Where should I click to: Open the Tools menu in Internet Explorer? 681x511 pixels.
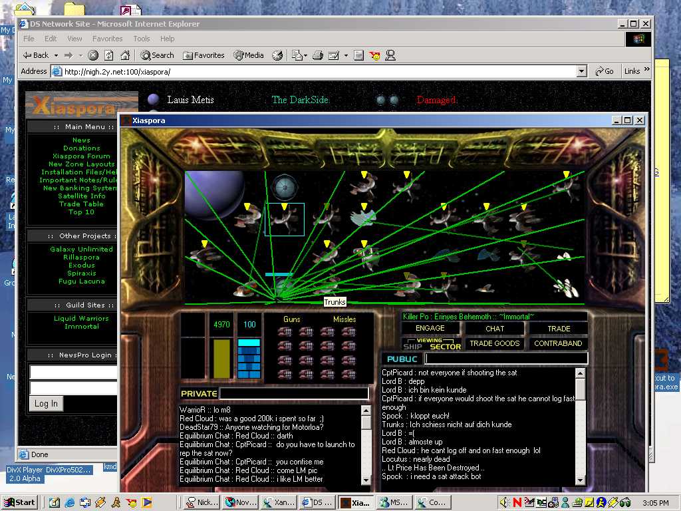click(x=142, y=39)
